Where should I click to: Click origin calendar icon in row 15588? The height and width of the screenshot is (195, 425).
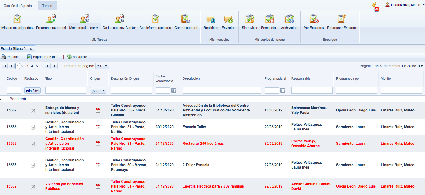click(x=98, y=165)
